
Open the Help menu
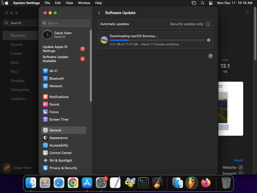98,3
